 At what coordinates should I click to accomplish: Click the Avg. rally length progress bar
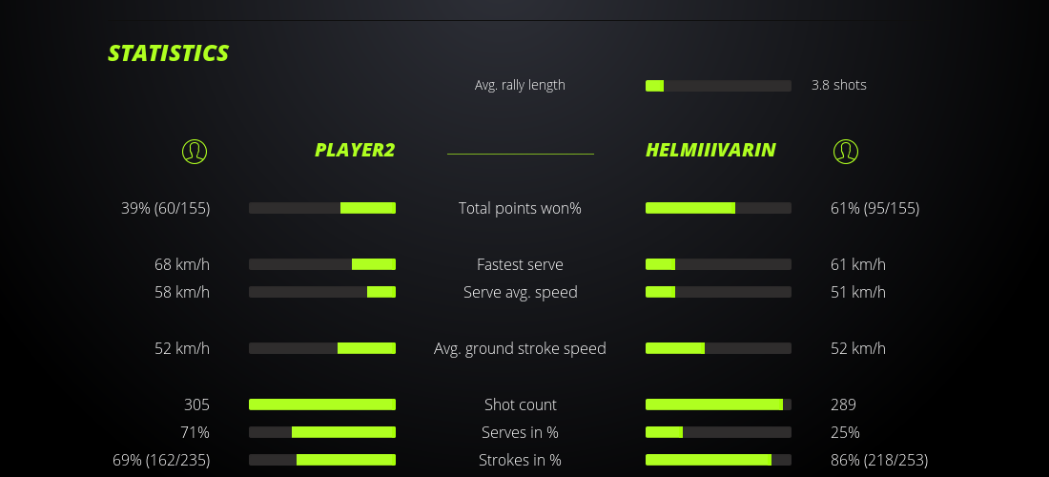[x=718, y=86]
